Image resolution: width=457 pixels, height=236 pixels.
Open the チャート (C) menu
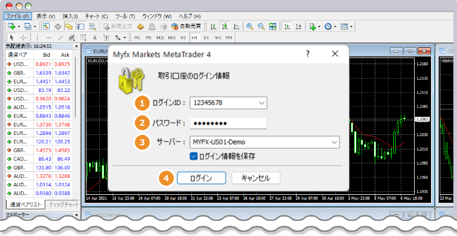click(x=96, y=16)
